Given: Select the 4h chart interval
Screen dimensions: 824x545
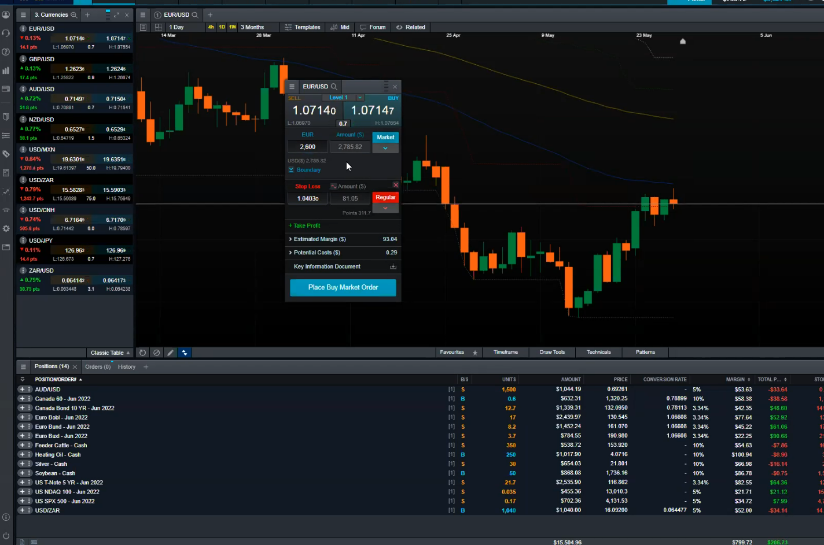Looking at the screenshot, I should tap(211, 27).
